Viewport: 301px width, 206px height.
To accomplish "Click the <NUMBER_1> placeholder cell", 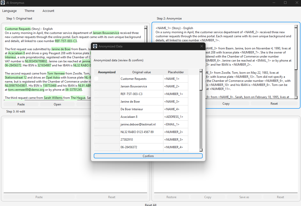I will point(176,94).
